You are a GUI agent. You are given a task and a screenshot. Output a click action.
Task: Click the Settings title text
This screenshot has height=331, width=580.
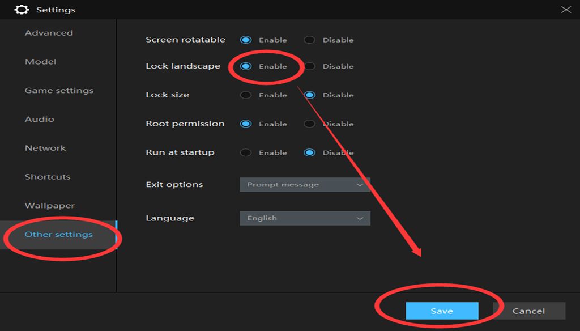[56, 10]
